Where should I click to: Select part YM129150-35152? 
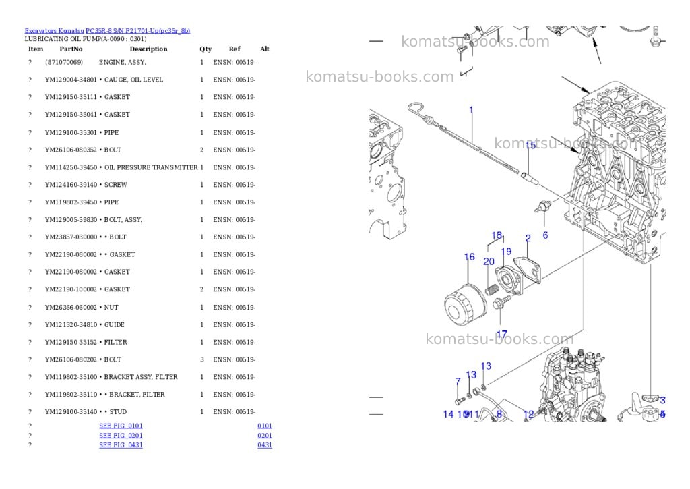tap(71, 343)
